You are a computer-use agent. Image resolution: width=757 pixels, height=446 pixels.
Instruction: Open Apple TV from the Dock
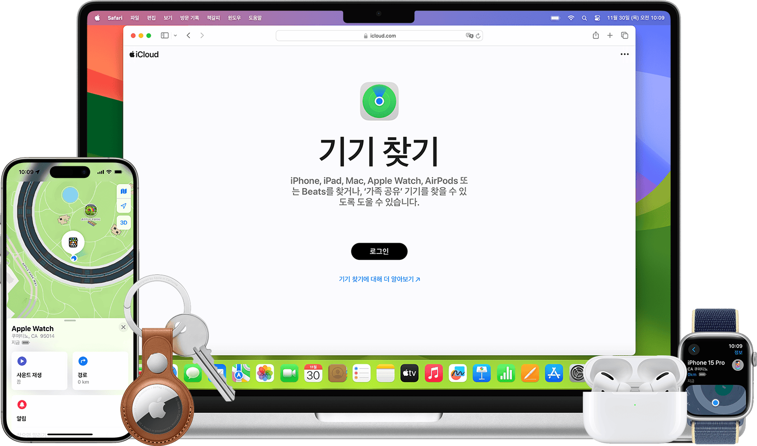click(x=410, y=373)
